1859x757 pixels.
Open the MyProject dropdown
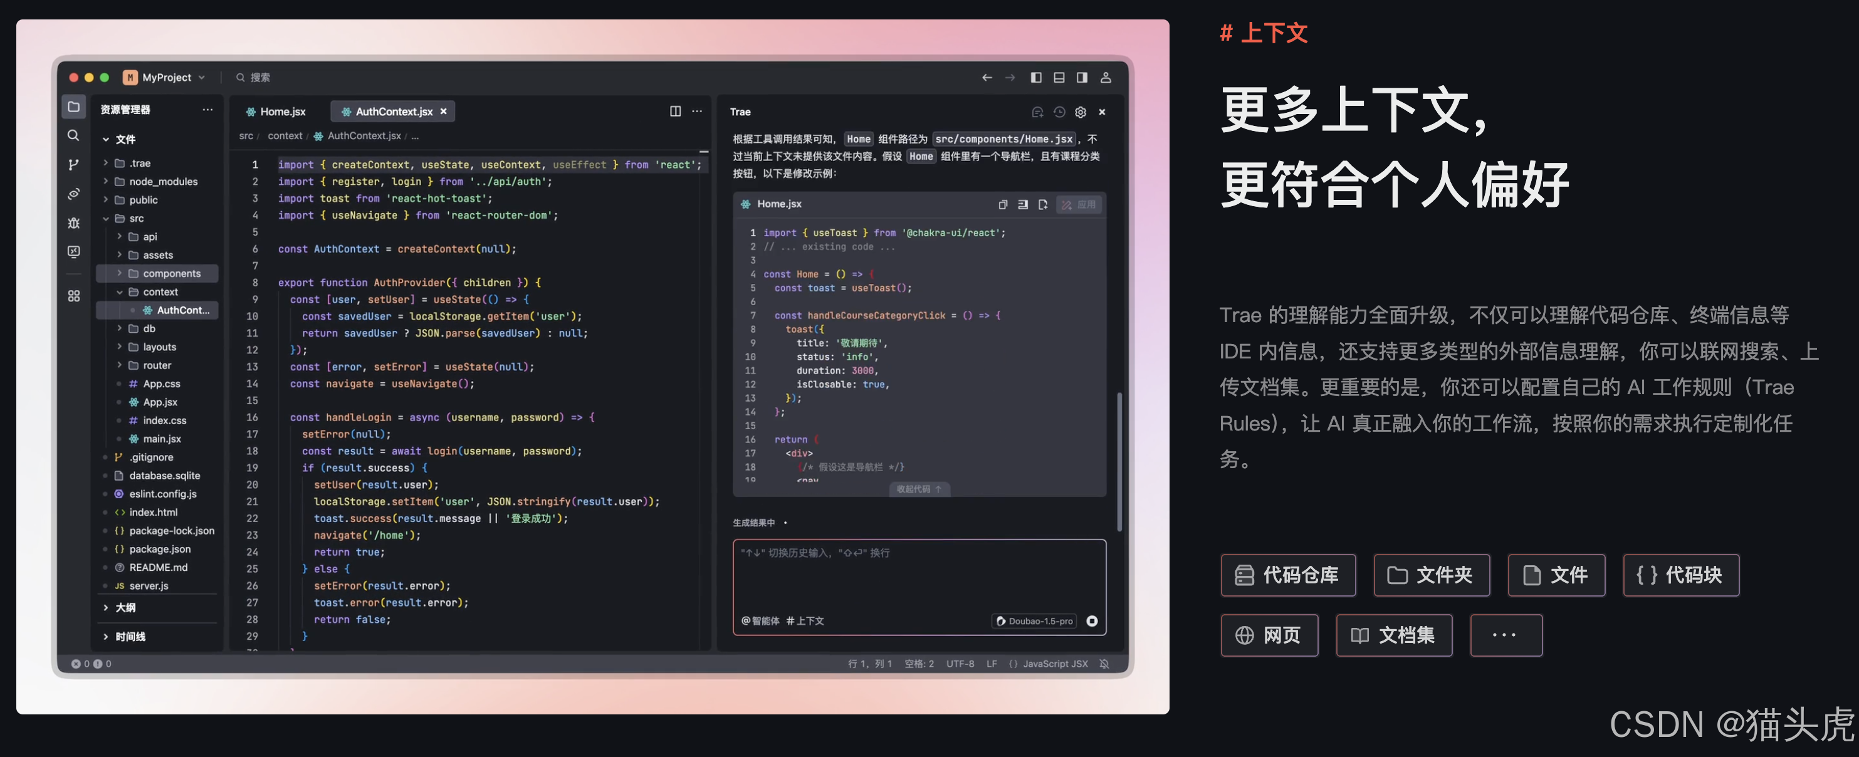(x=165, y=77)
